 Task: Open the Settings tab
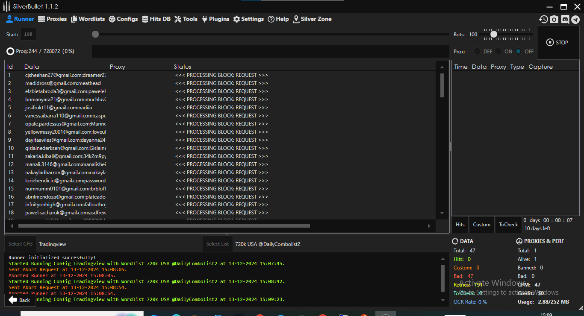click(x=248, y=19)
